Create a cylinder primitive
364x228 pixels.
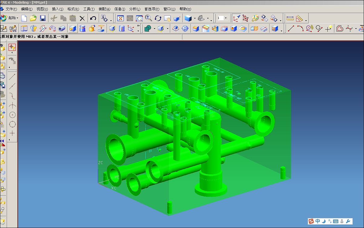point(82,28)
